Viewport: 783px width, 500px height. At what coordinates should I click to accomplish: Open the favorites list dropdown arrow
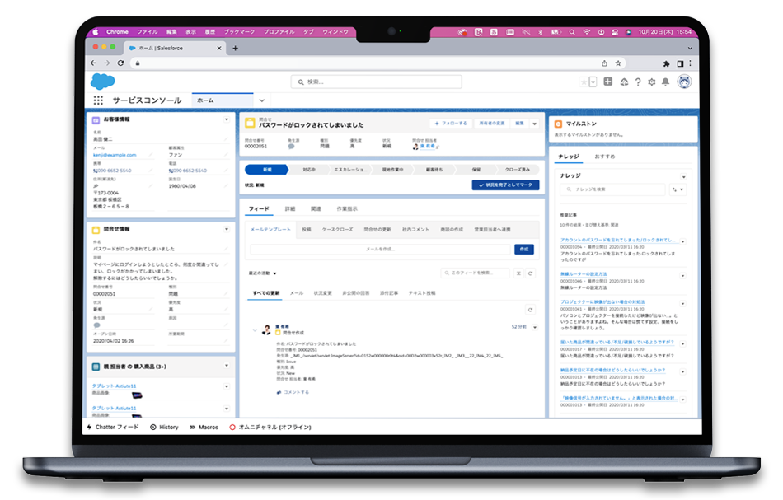[x=593, y=82]
